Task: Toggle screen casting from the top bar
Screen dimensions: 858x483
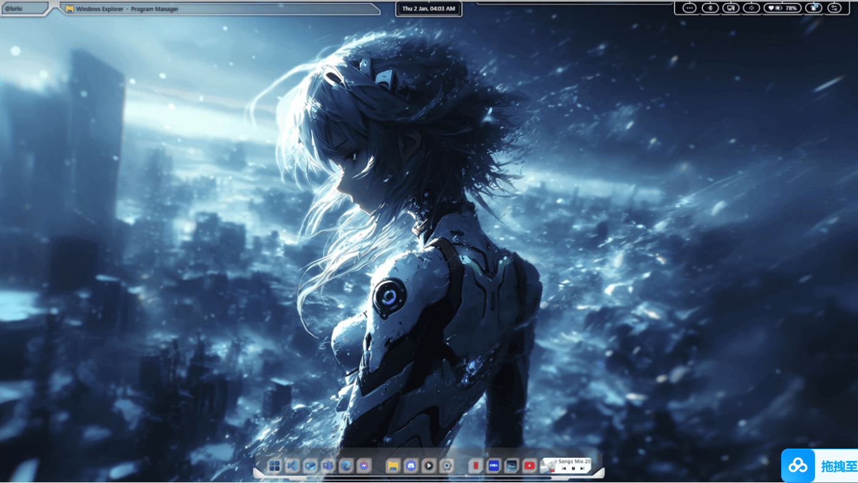Action: click(x=731, y=7)
